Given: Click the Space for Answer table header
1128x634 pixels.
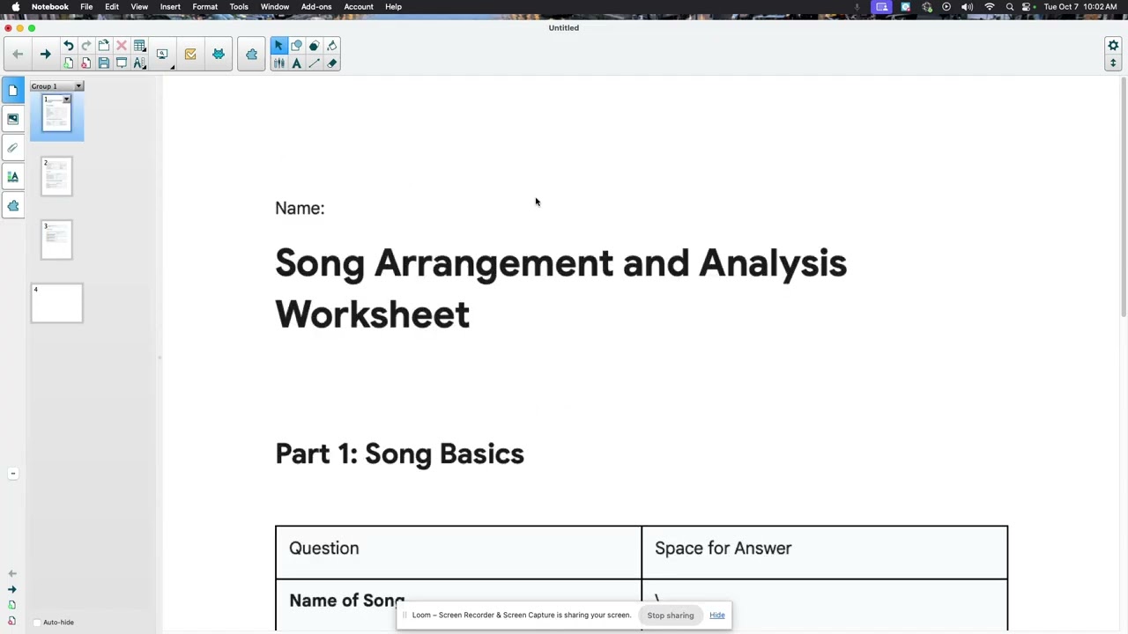Looking at the screenshot, I should click(x=723, y=549).
